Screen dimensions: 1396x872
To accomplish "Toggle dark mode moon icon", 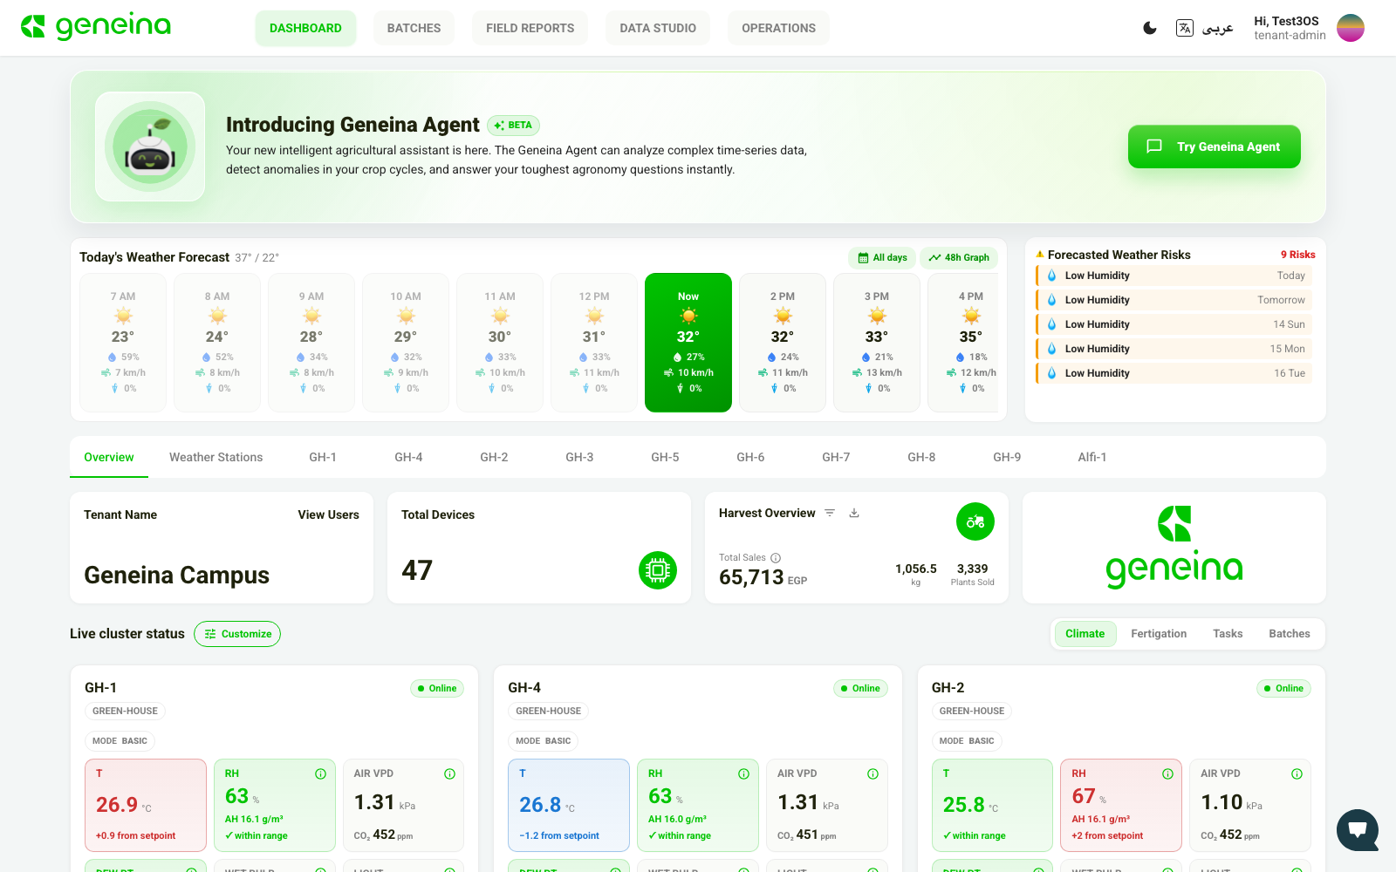I will pyautogui.click(x=1150, y=28).
